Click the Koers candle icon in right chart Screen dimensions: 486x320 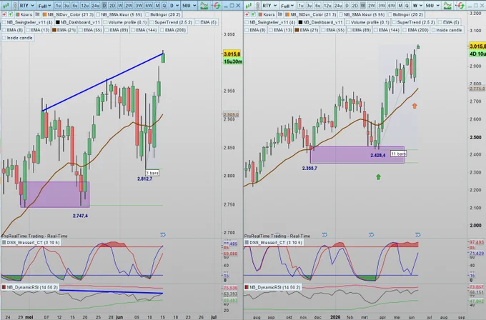(x=261, y=14)
